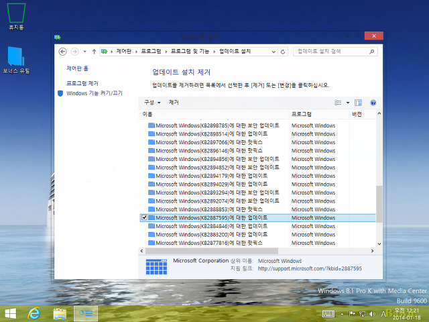Click the Back navigation arrow
The height and width of the screenshot is (322, 429).
coord(62,52)
